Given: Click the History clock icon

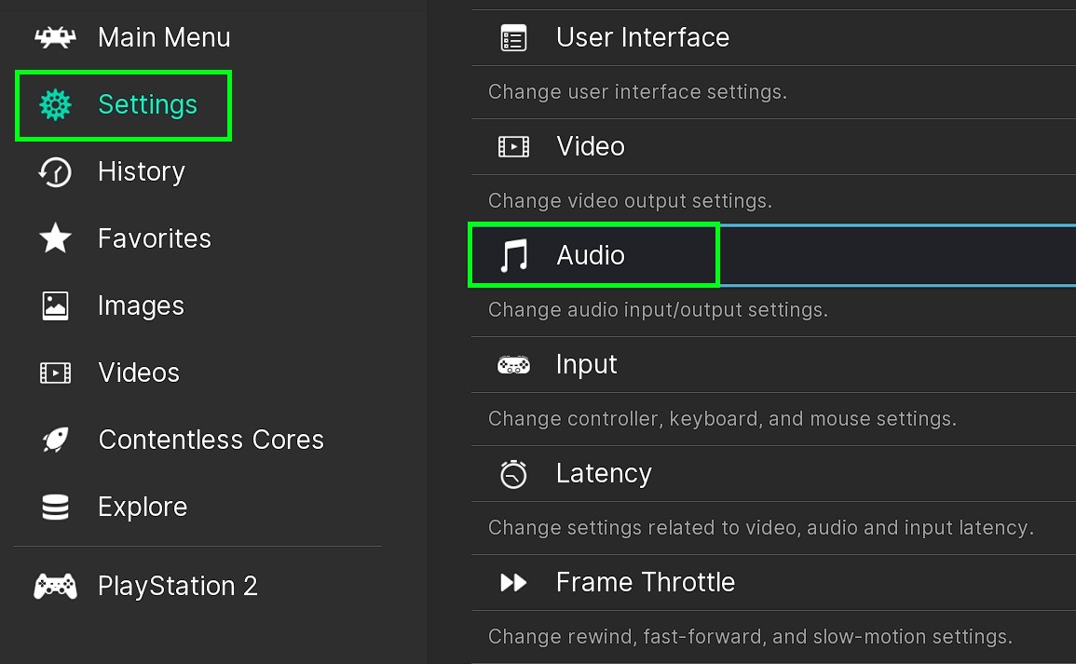Looking at the screenshot, I should coord(55,171).
